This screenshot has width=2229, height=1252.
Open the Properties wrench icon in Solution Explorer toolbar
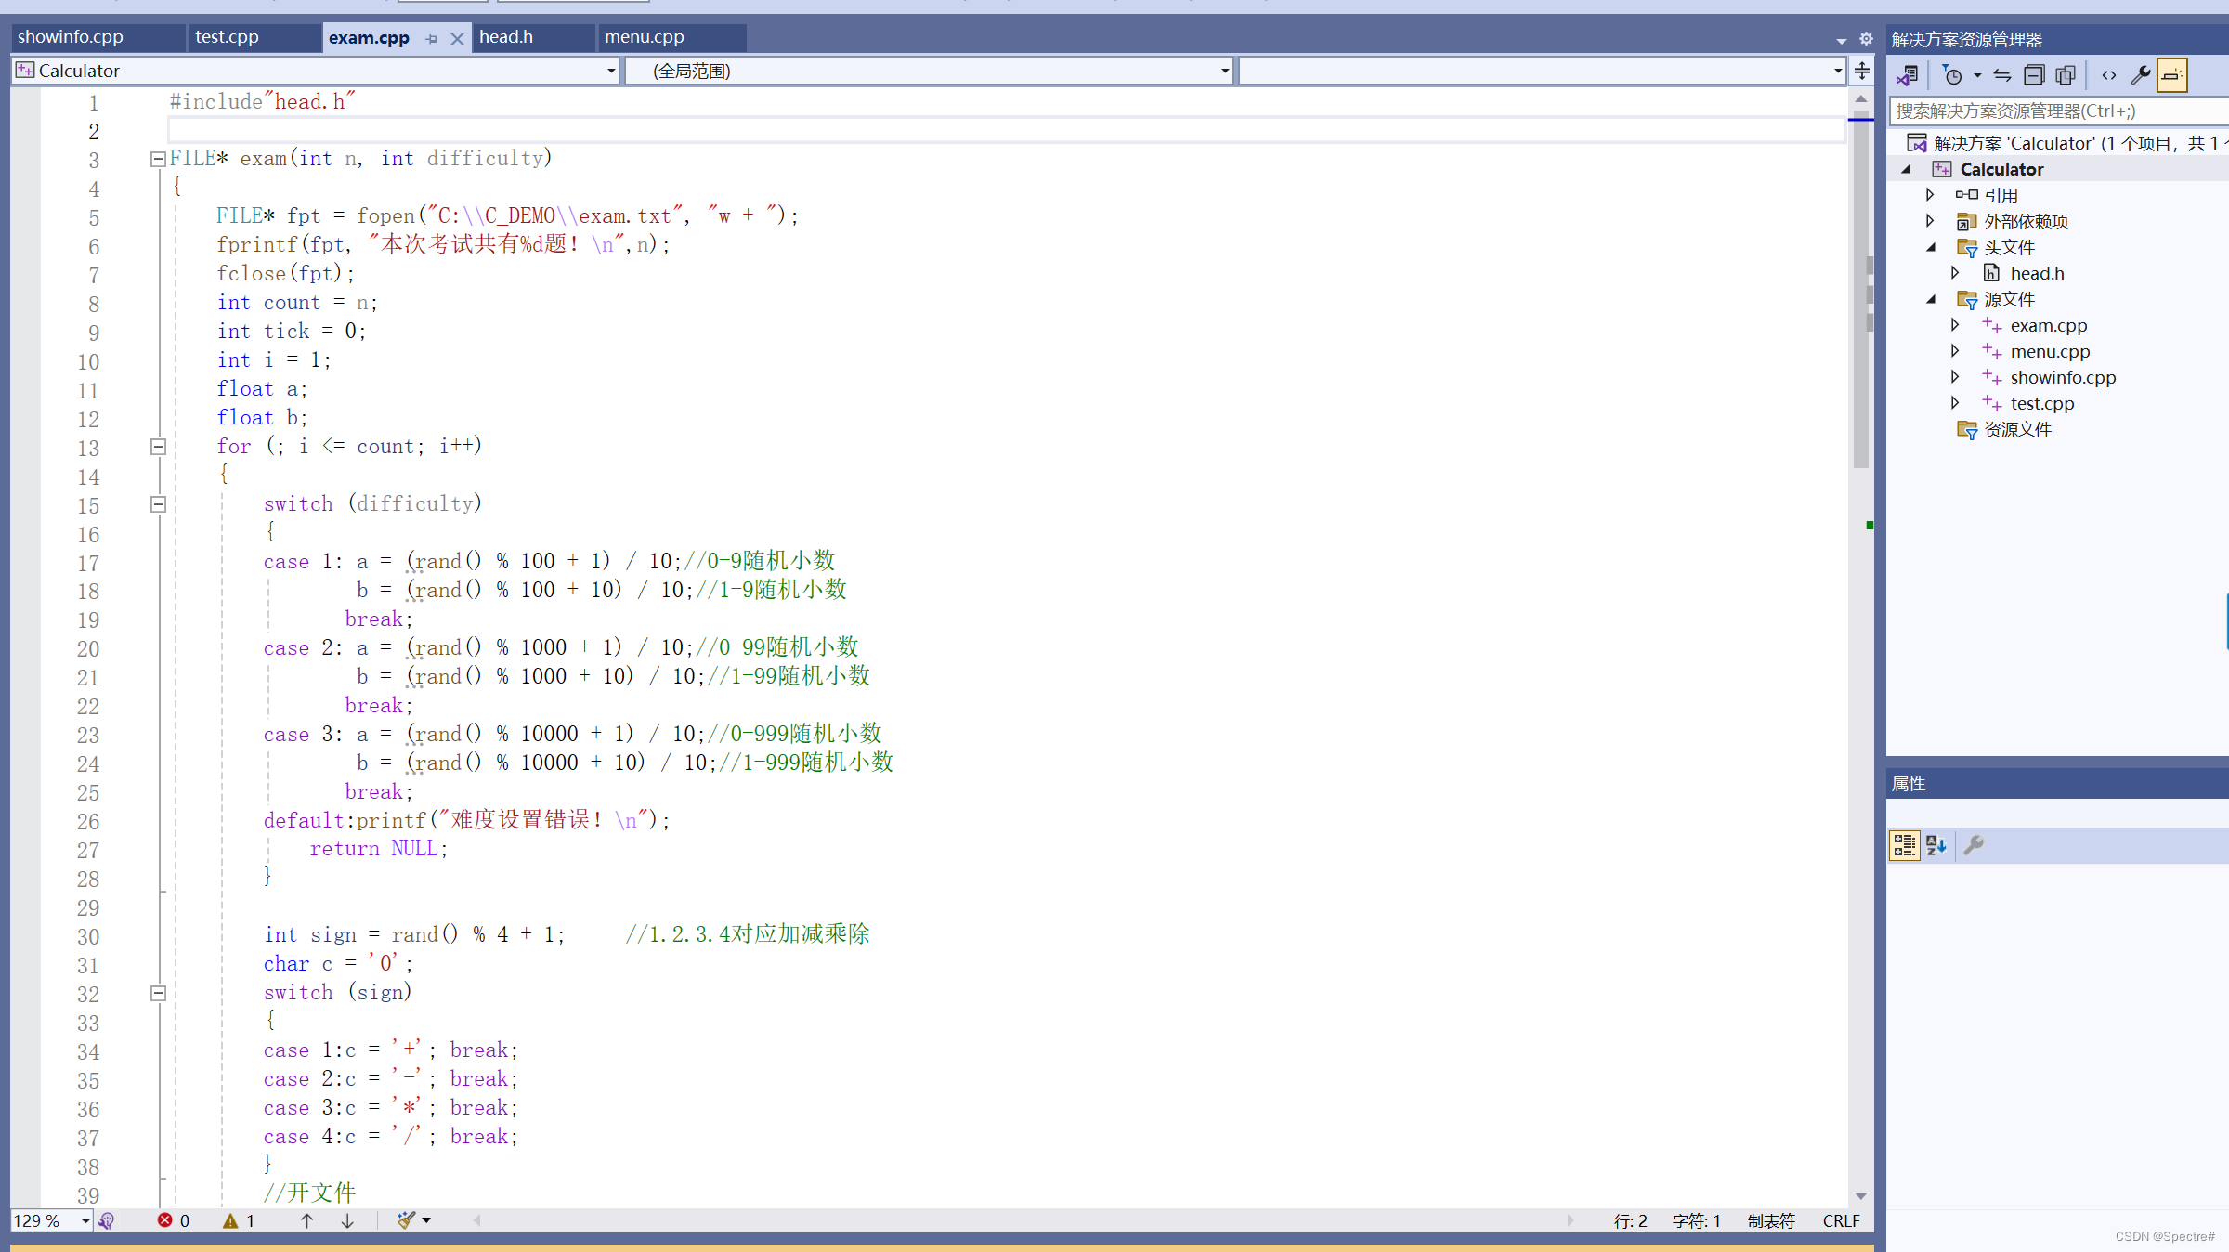pos(2140,75)
